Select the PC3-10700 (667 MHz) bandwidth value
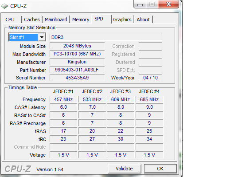 coord(77,54)
